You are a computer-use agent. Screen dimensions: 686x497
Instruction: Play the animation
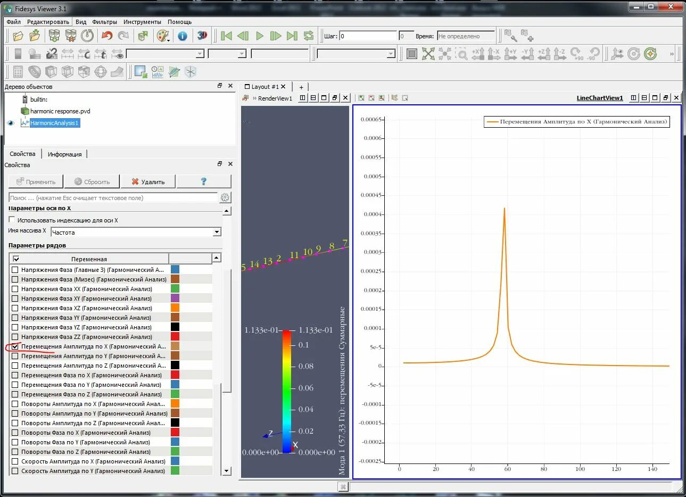(260, 36)
